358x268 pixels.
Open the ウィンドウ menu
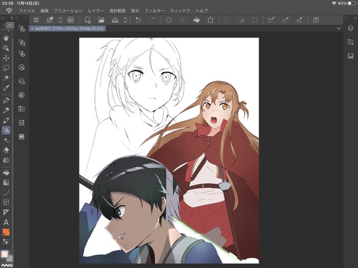[180, 11]
